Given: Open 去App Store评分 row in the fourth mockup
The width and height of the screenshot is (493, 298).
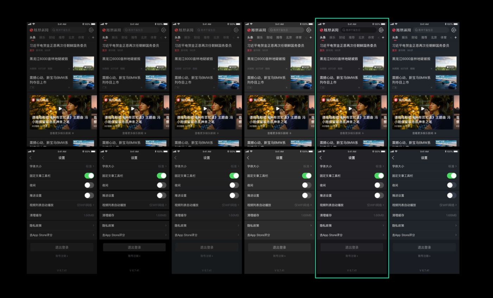Looking at the screenshot, I should coord(280,235).
